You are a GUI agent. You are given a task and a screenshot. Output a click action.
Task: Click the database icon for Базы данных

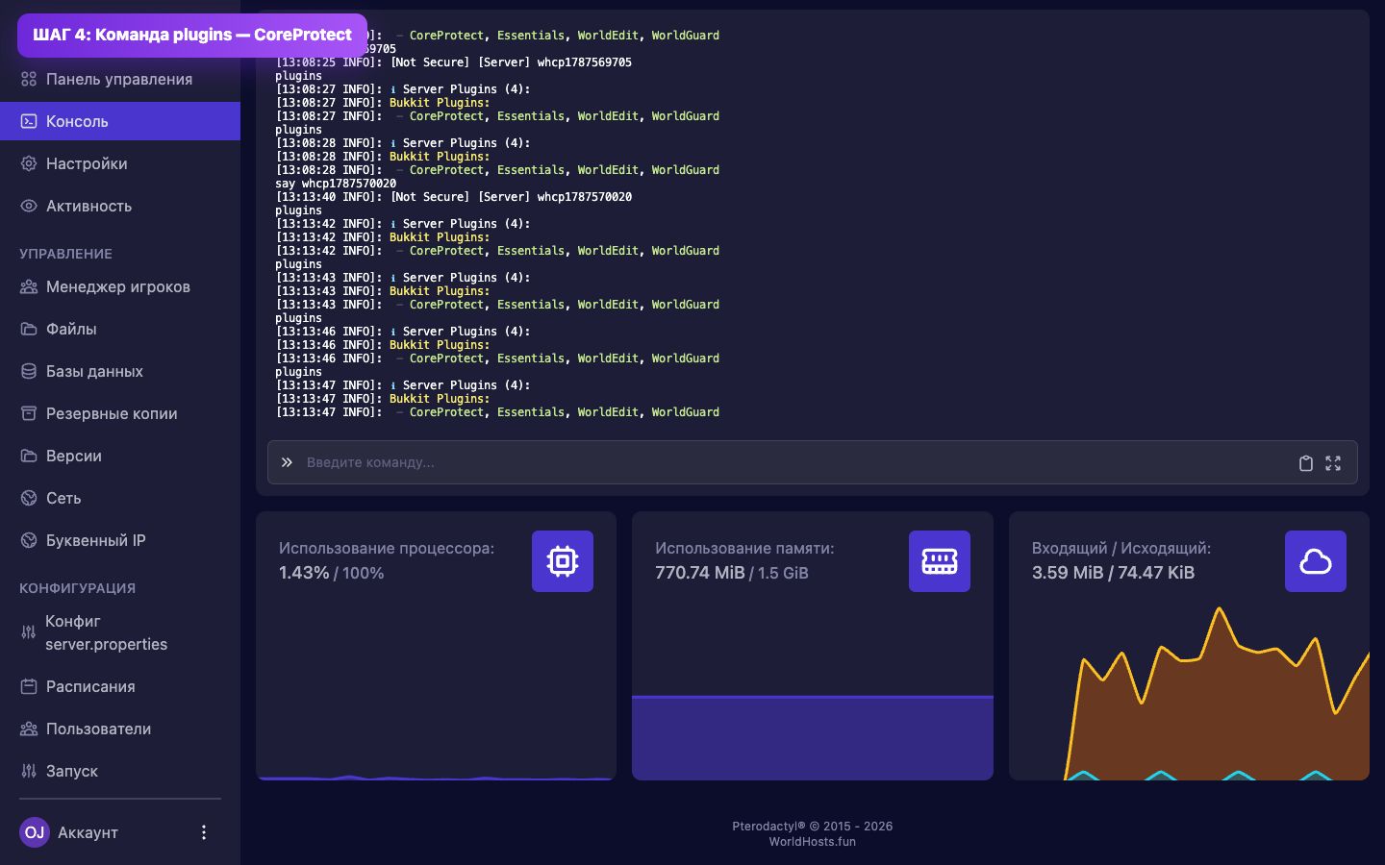[29, 371]
